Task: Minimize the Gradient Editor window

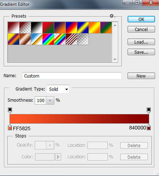Action: point(128,3)
